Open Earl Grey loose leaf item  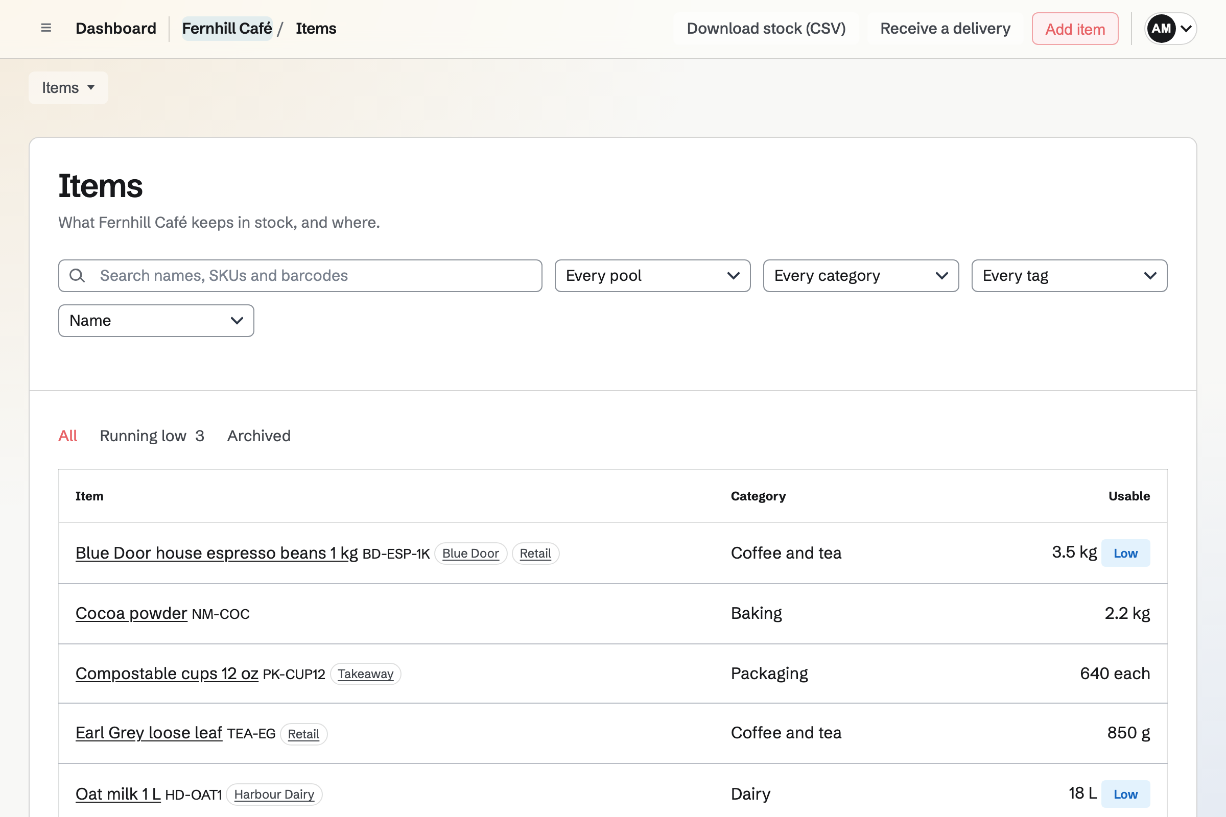(149, 733)
